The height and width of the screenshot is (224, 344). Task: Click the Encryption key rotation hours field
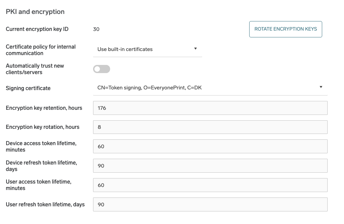pos(210,127)
